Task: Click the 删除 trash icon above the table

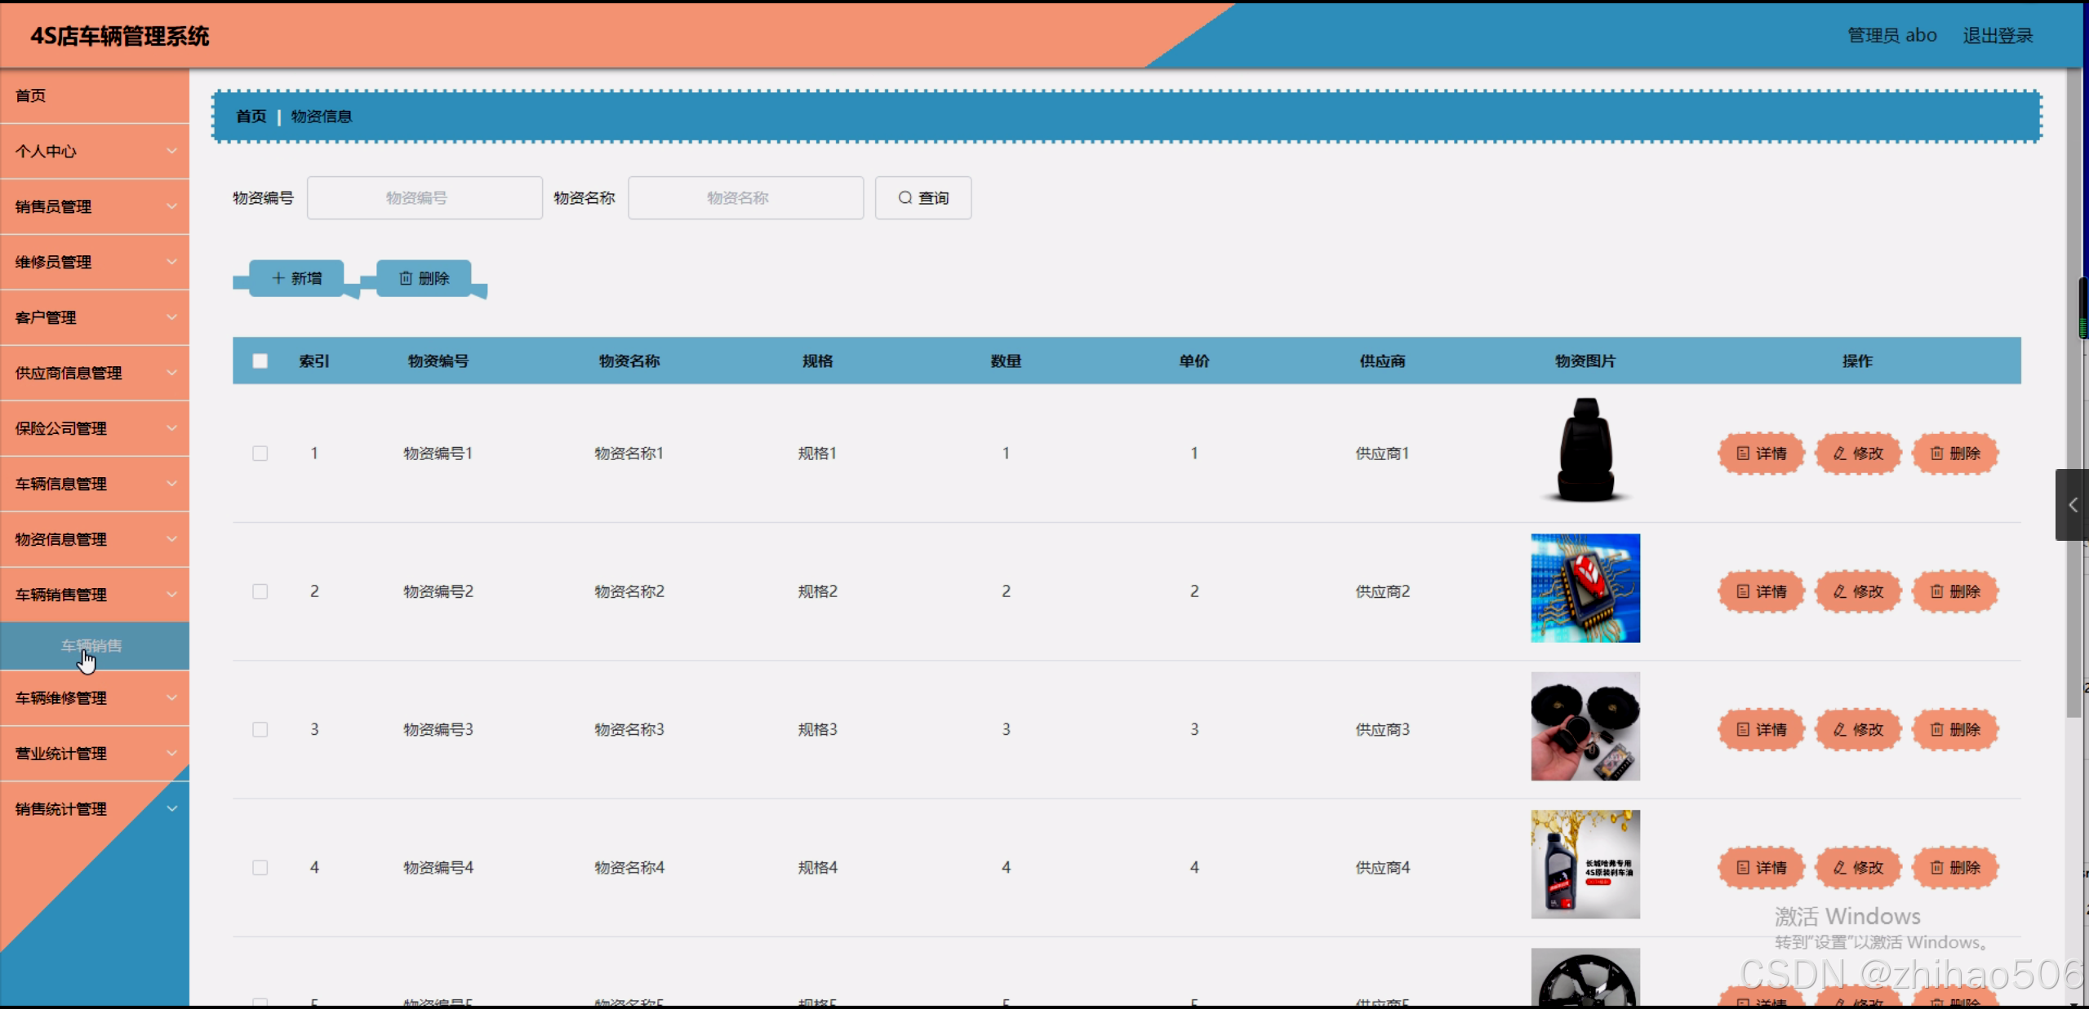Action: pyautogui.click(x=424, y=278)
